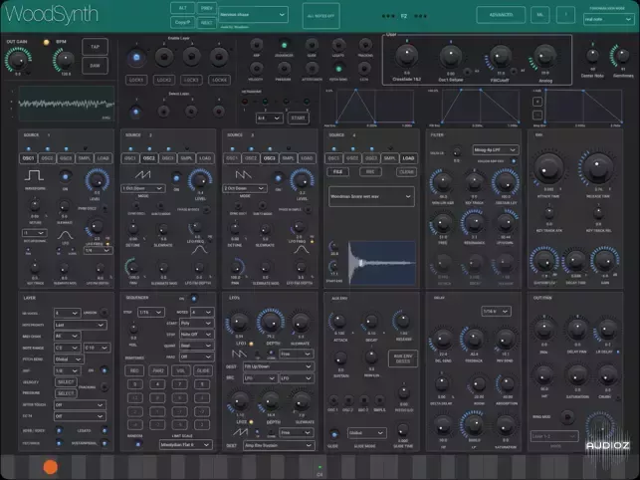Click the LFO1 waveform shape icon
The image size is (640, 480).
click(x=239, y=354)
